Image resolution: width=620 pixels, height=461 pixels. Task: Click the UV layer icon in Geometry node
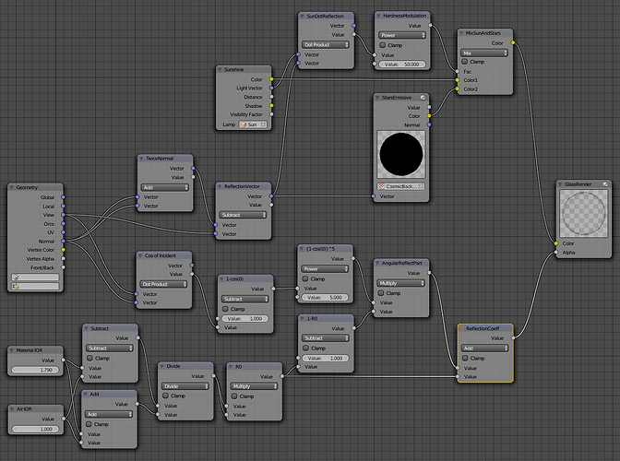[x=15, y=277]
